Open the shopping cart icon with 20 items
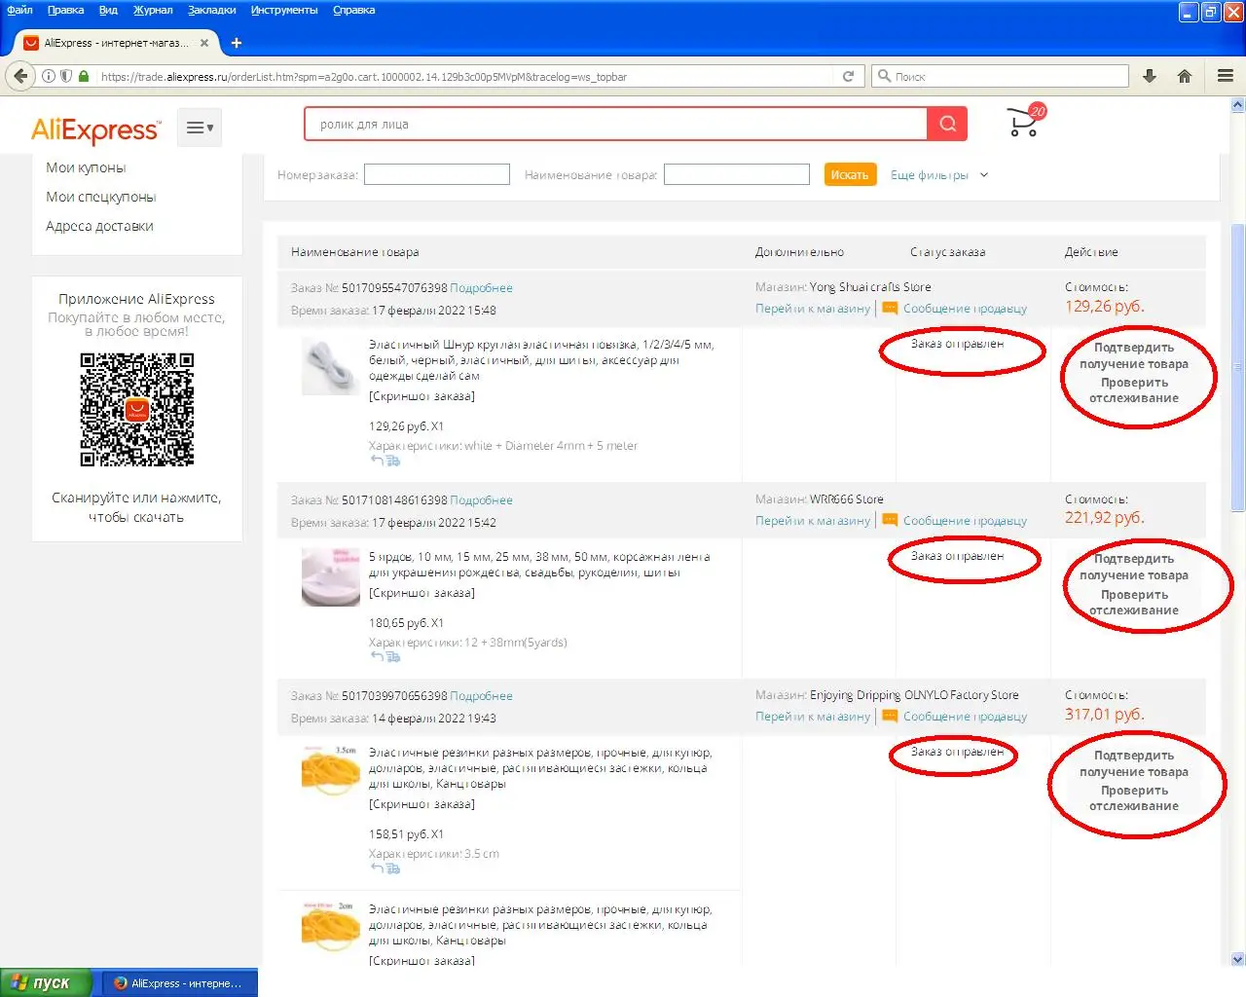 [x=1025, y=121]
